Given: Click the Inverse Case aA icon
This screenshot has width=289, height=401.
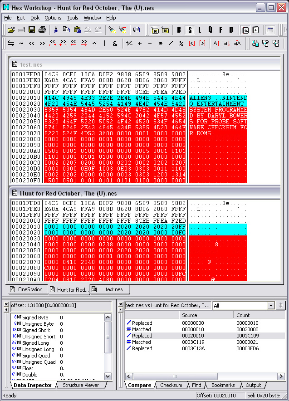Looking at the screenshot, I should (237, 44).
